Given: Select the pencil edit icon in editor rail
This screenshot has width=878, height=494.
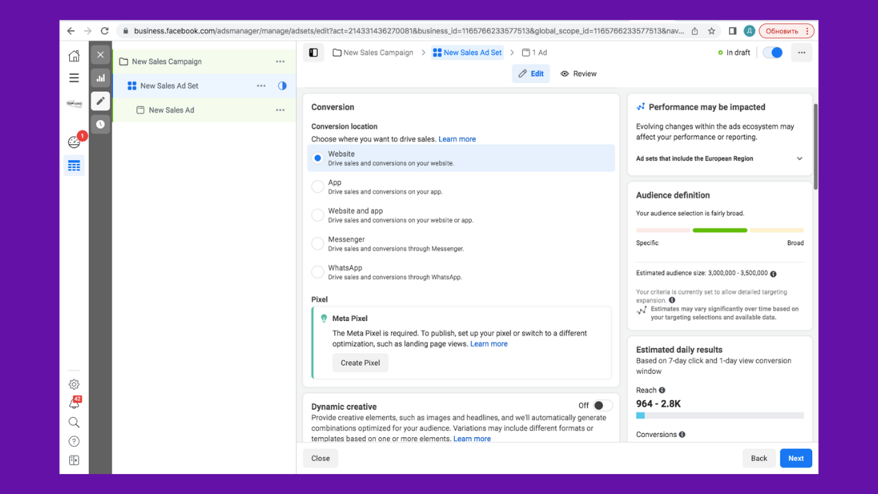Looking at the screenshot, I should (101, 101).
